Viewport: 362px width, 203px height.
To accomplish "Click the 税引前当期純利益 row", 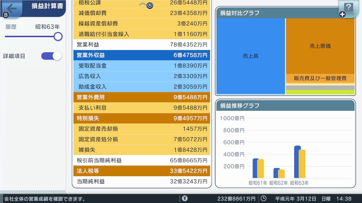I will [x=142, y=160].
